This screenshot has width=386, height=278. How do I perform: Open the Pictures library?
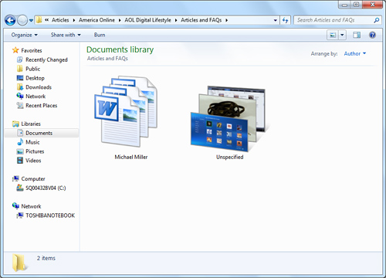[35, 151]
